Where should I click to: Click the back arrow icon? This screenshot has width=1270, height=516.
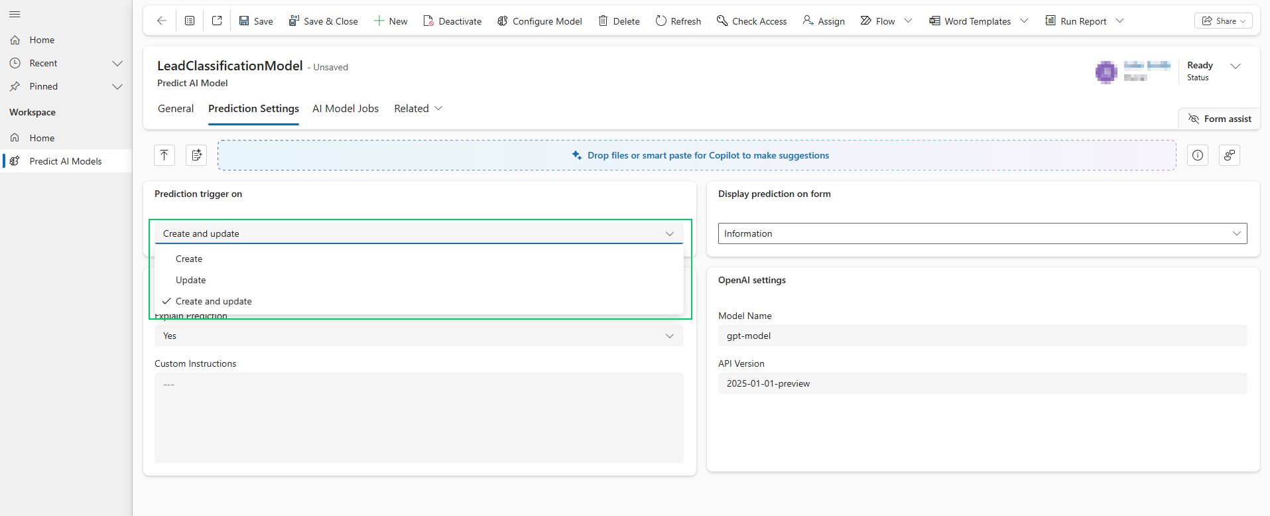click(161, 21)
